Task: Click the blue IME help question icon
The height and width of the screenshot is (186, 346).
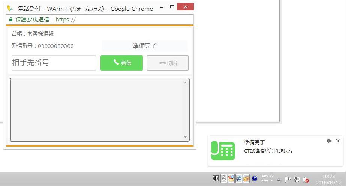Action: pos(255,178)
